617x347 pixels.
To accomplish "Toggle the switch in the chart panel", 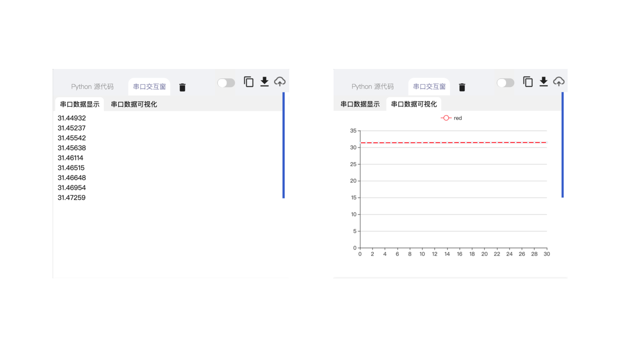I will pos(505,83).
